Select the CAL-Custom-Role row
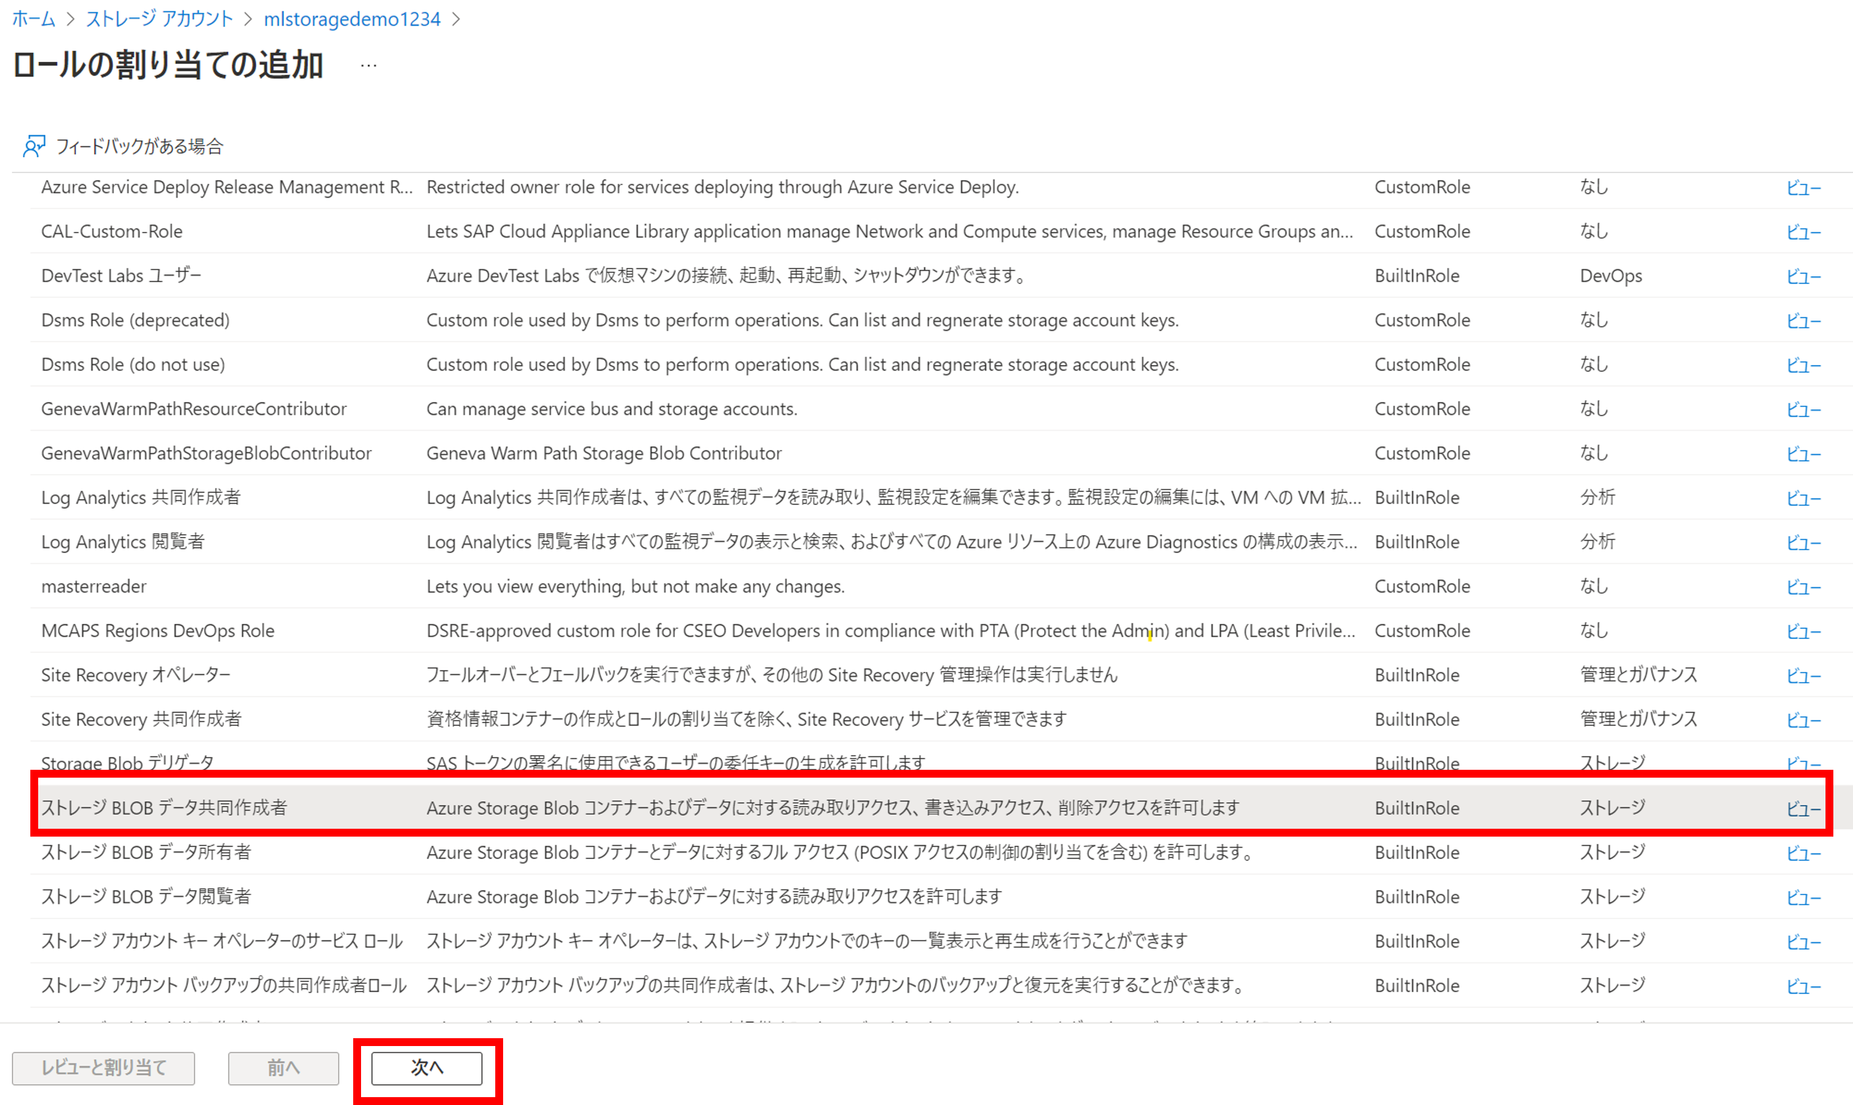This screenshot has width=1853, height=1105. point(112,231)
